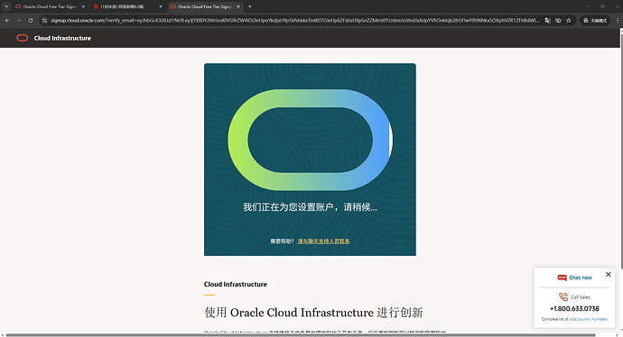Click the tracking protection eye icon
This screenshot has width=623, height=337.
(558, 20)
